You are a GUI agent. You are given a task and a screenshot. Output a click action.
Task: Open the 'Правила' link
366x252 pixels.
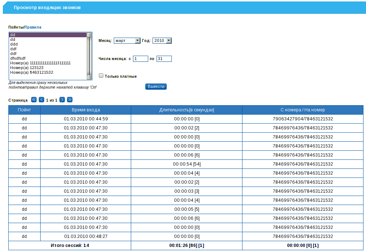pos(33,27)
